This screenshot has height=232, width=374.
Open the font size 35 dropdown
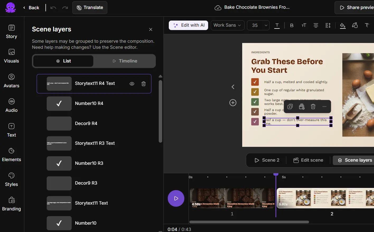point(258,25)
